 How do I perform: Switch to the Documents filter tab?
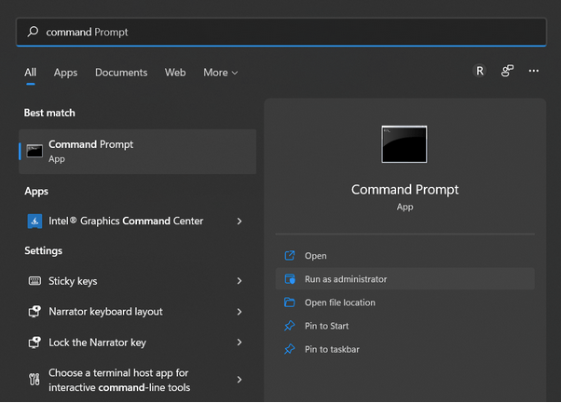point(121,73)
